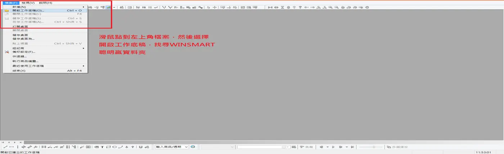Expand the 經紀商 submenu
Viewport: 504px width, 154px height.
coord(45,48)
